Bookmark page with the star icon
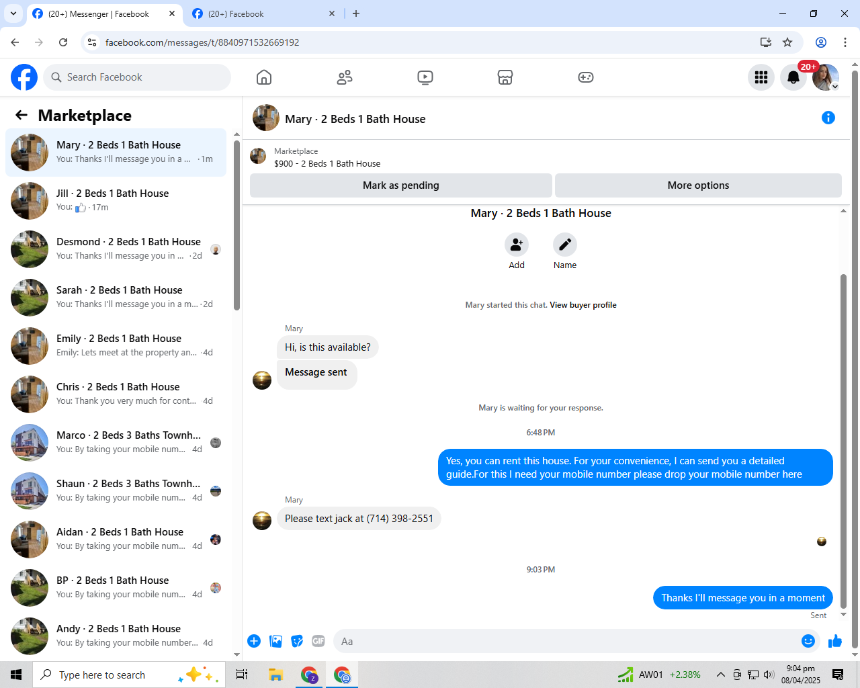Image resolution: width=860 pixels, height=688 pixels. click(x=787, y=42)
